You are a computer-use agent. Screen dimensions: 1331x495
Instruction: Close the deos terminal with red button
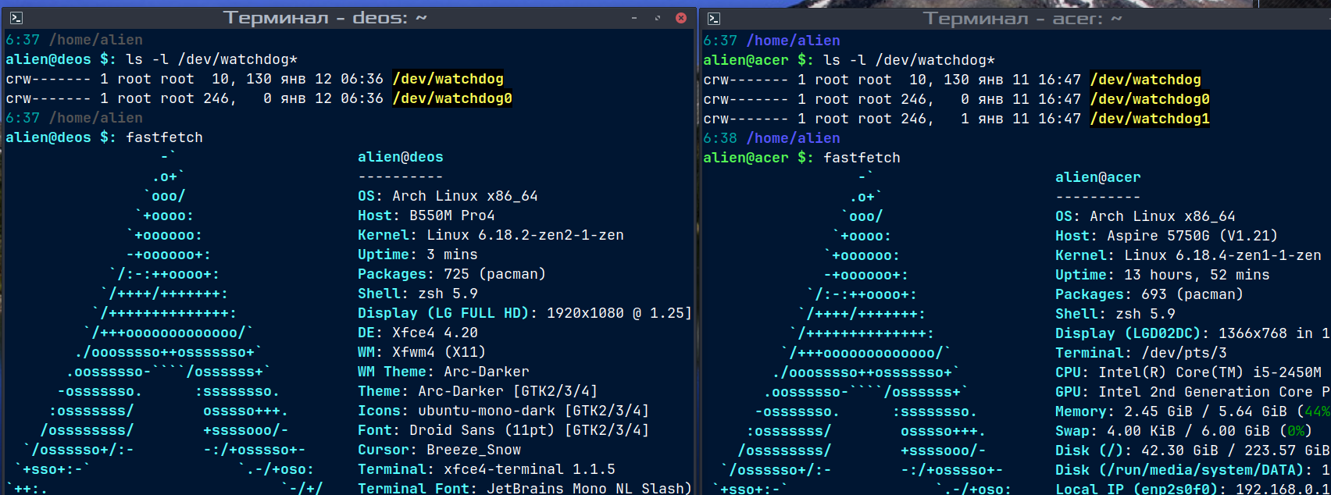[681, 17]
